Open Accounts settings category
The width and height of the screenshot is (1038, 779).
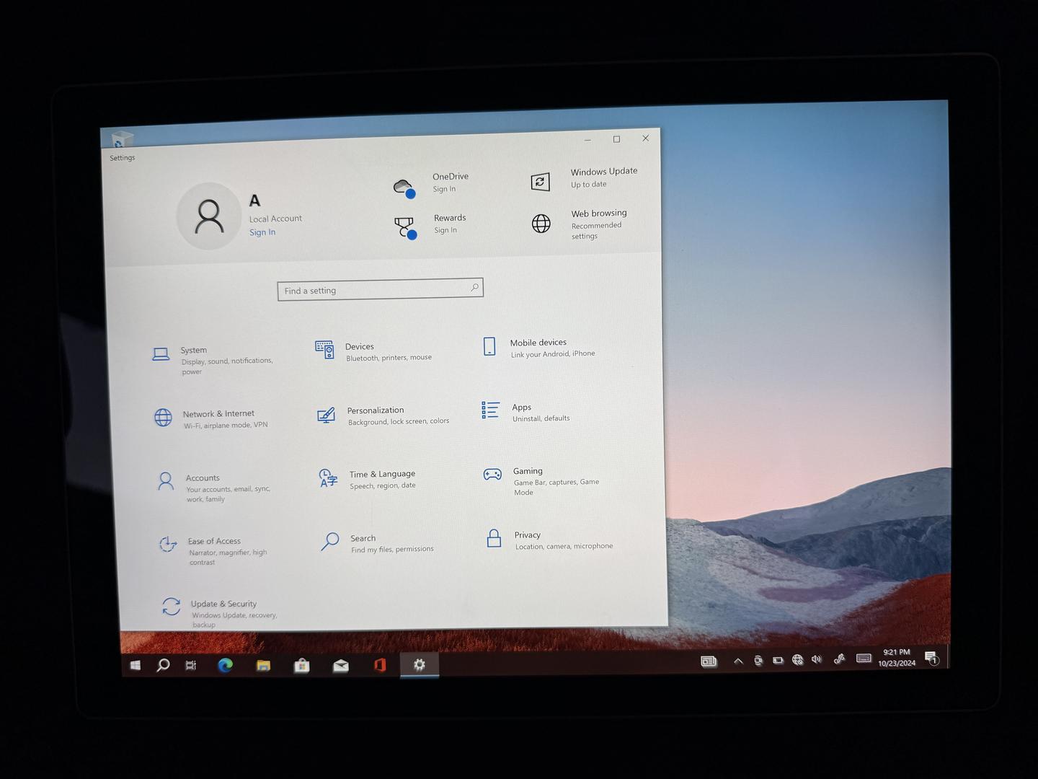click(214, 488)
